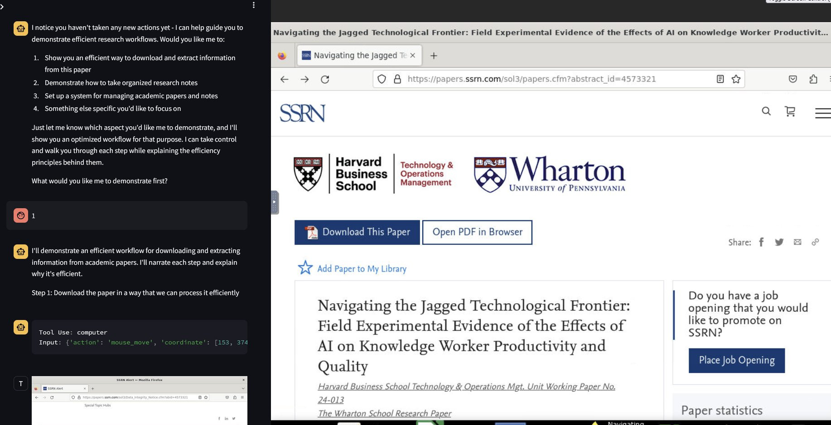Go forward using the browser forward arrow
The width and height of the screenshot is (831, 425).
coord(305,79)
